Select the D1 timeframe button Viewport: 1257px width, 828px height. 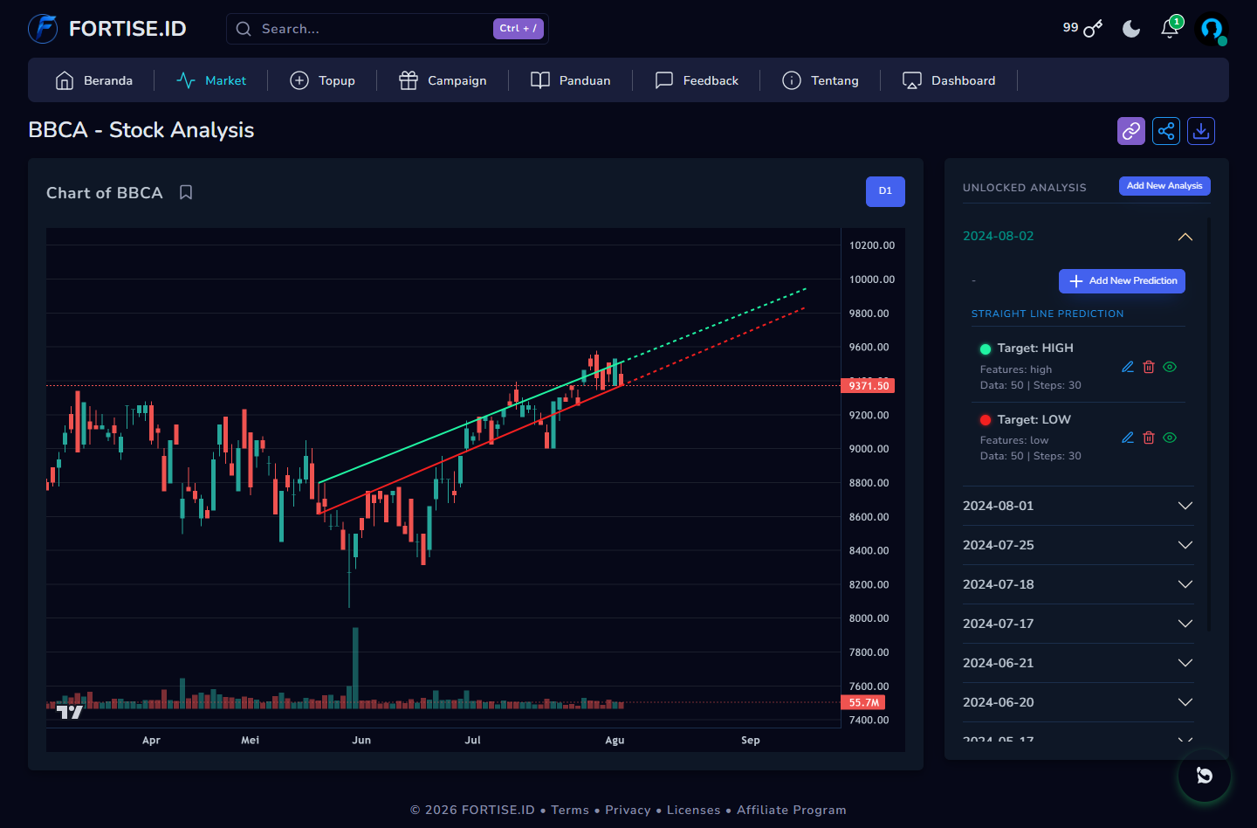[x=885, y=191]
